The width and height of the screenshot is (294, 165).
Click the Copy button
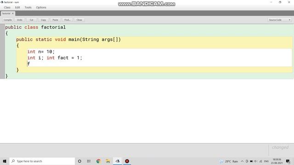[x=43, y=20]
